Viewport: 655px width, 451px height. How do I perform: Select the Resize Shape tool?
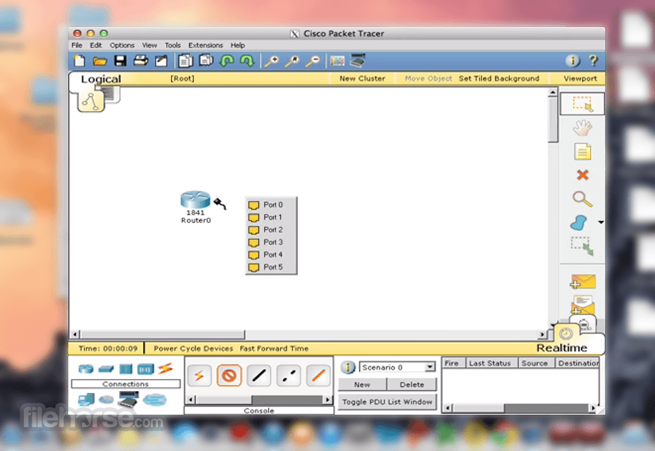tap(582, 246)
